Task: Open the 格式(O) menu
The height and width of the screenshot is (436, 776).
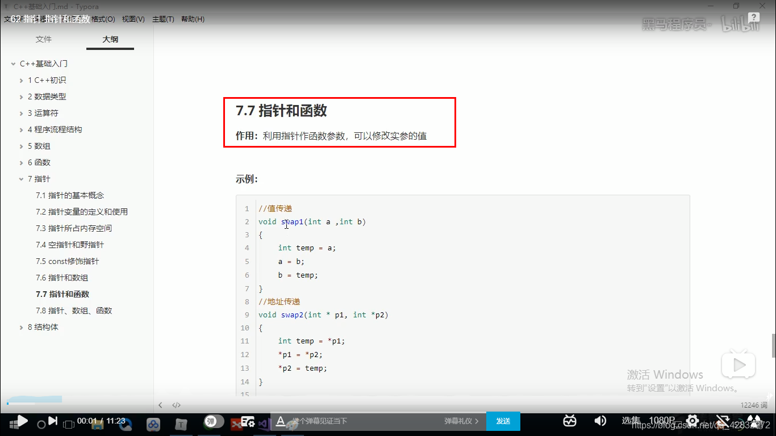Action: point(103,19)
